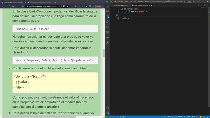
Task: Click the Brave shields icon
Action: 64,6
